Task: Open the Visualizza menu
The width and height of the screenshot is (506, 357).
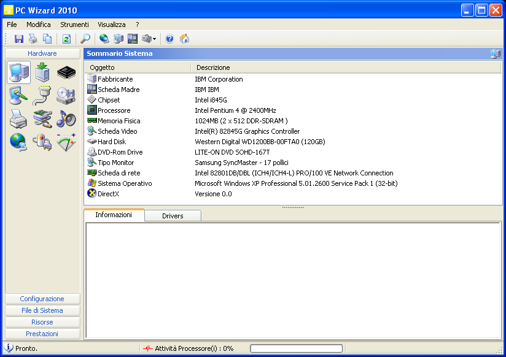Action: 112,25
